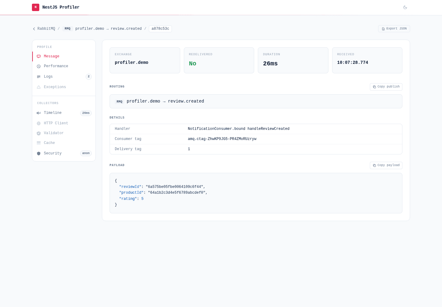This screenshot has width=442, height=307.
Task: Click the Exceptions warning triangle icon
Action: pyautogui.click(x=39, y=87)
